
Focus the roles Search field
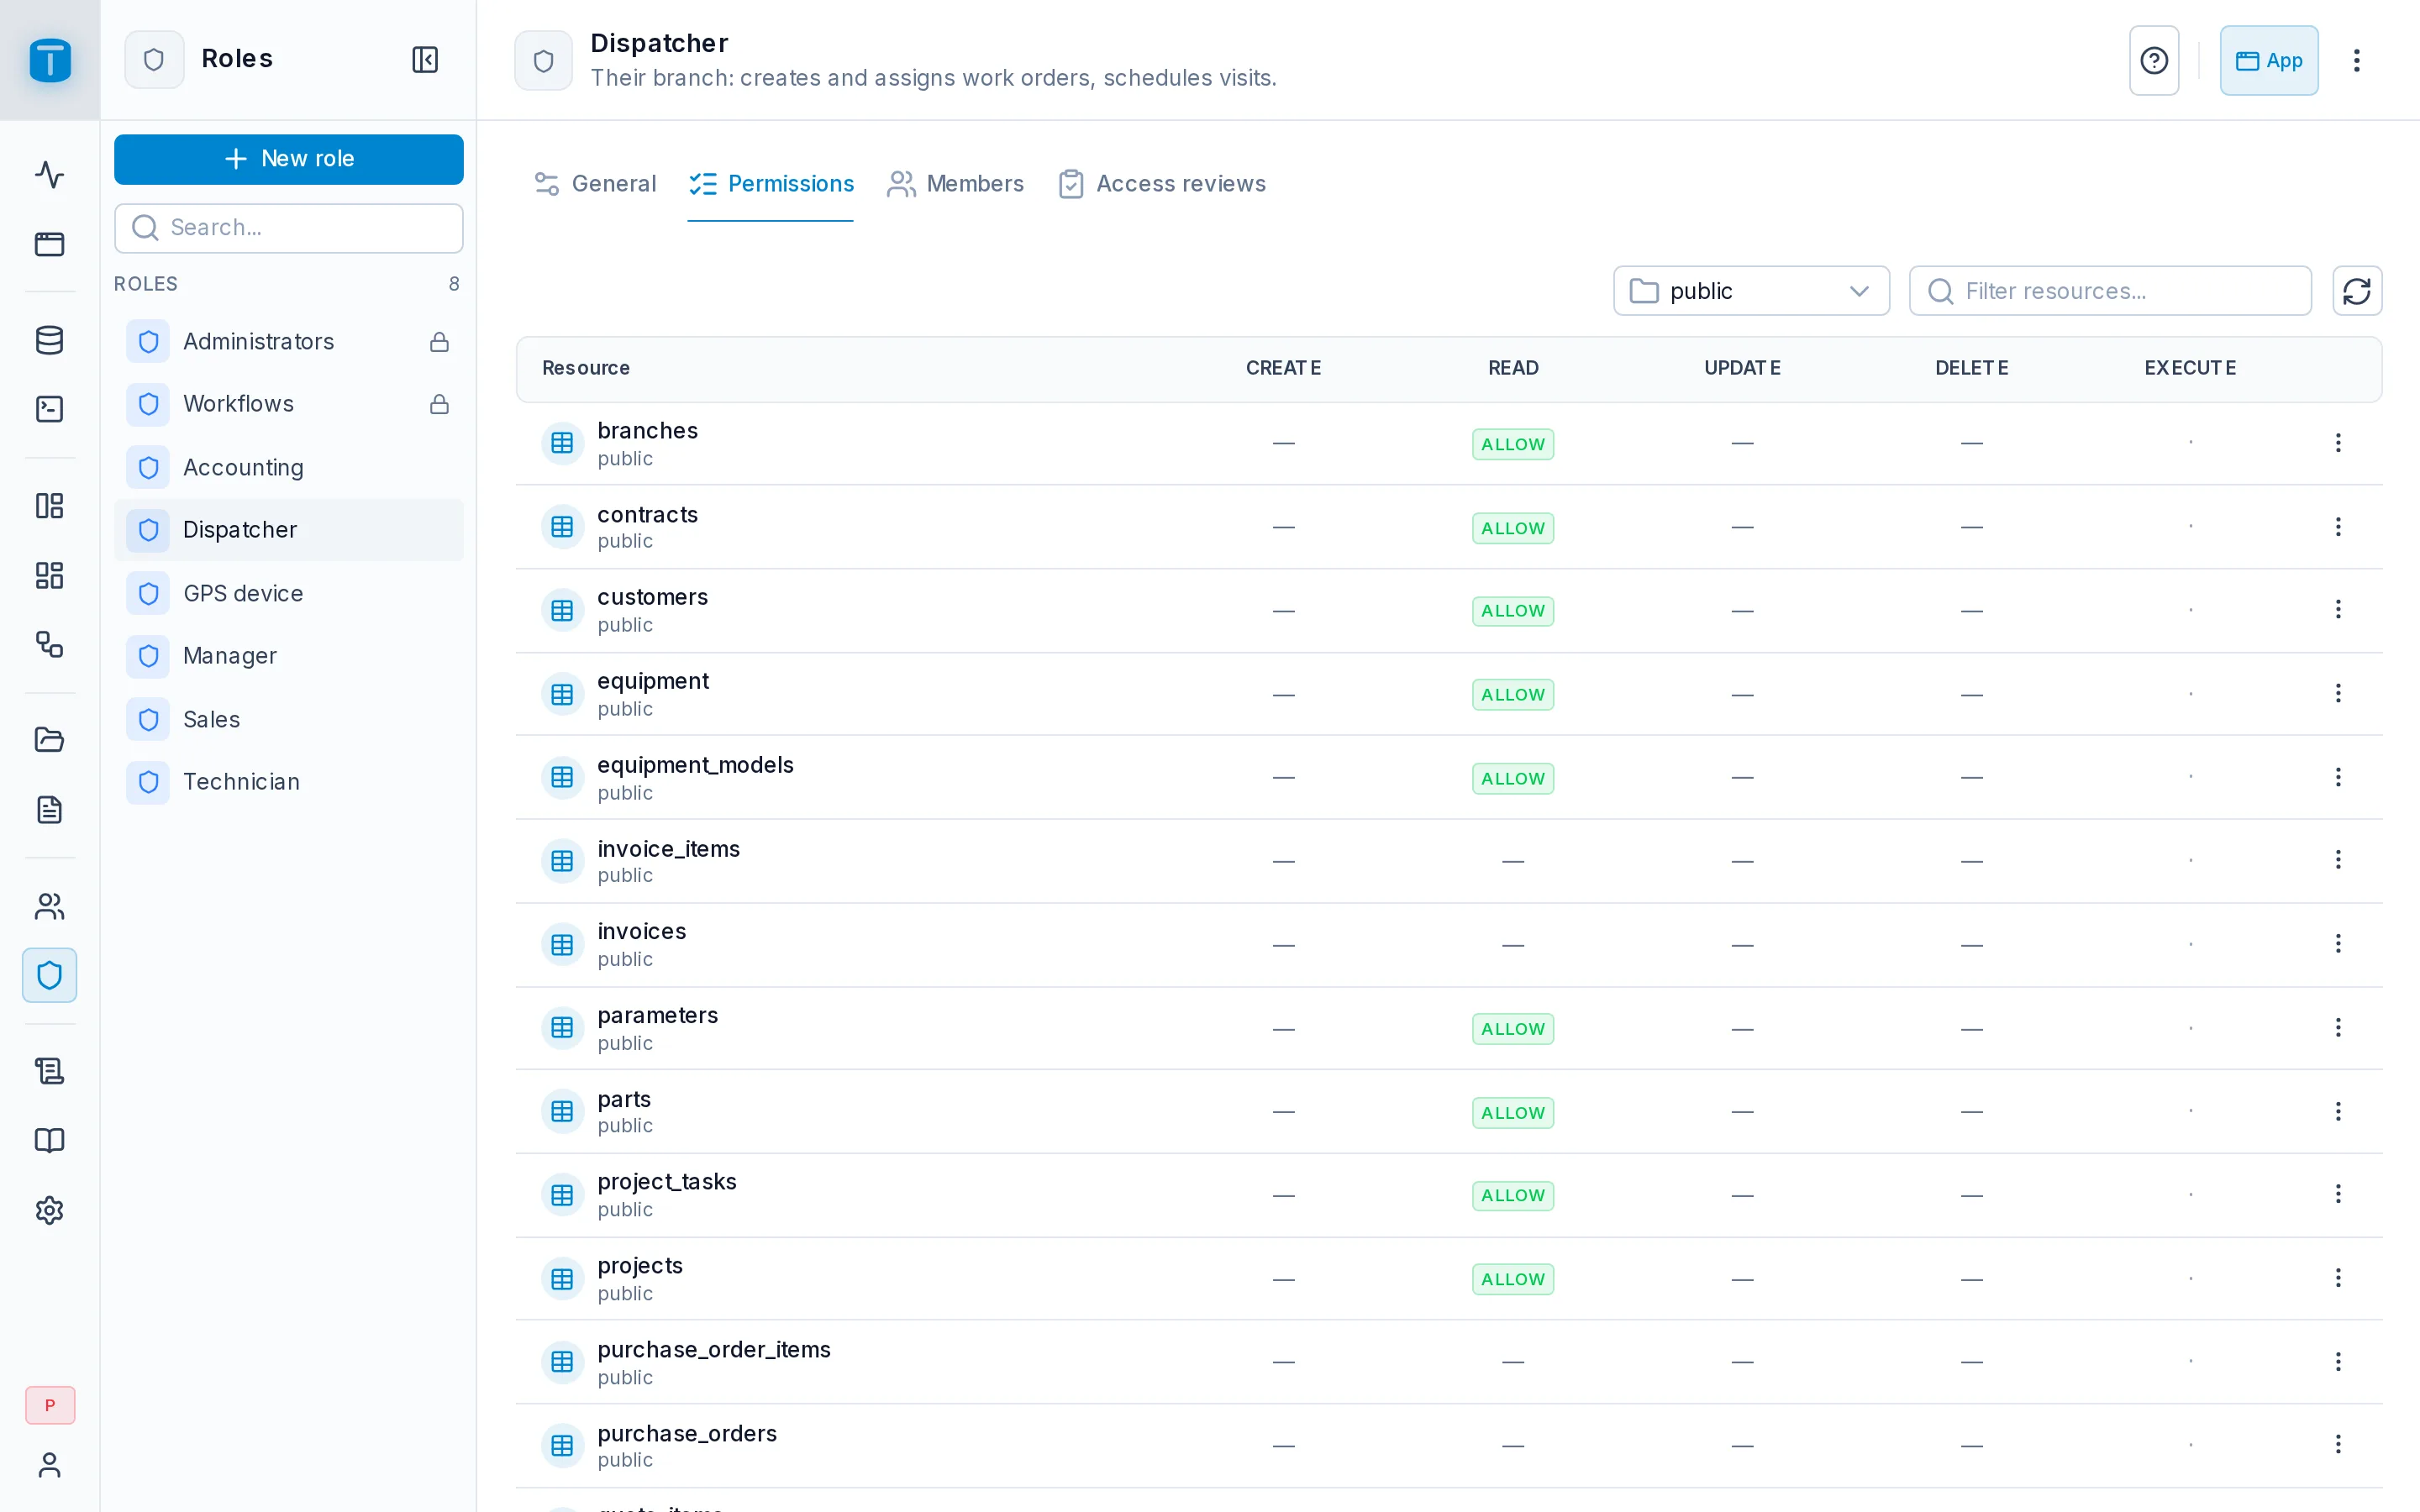pyautogui.click(x=289, y=228)
